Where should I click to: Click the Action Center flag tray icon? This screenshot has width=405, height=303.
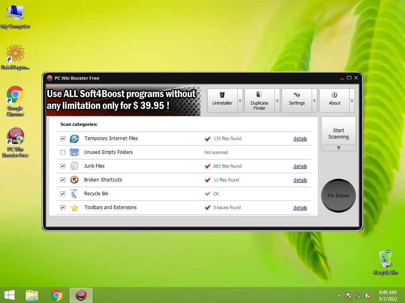(349, 296)
